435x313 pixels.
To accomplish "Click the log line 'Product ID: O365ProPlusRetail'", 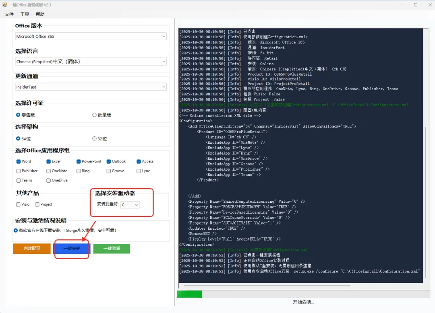I will click(x=246, y=74).
